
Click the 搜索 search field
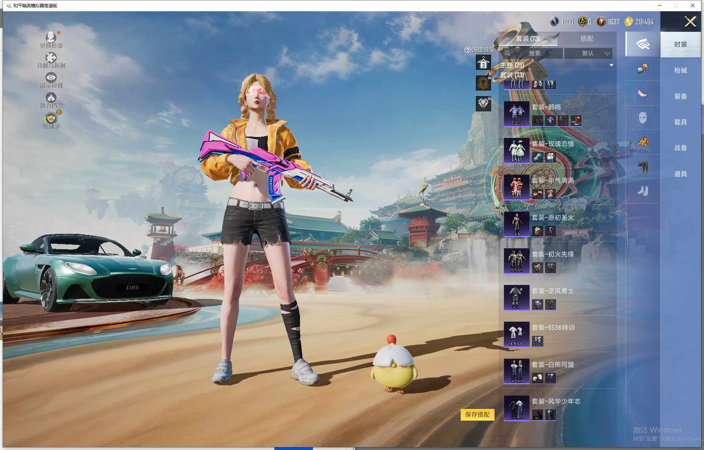533,53
